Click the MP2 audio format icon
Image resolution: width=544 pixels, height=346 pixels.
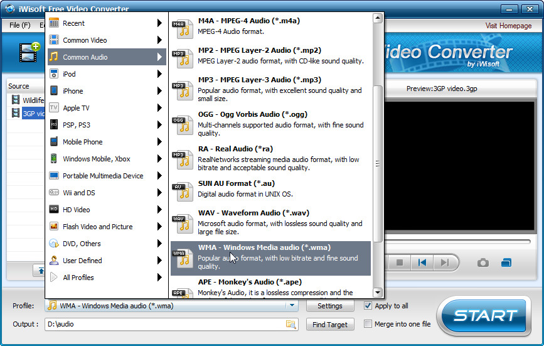pyautogui.click(x=183, y=58)
